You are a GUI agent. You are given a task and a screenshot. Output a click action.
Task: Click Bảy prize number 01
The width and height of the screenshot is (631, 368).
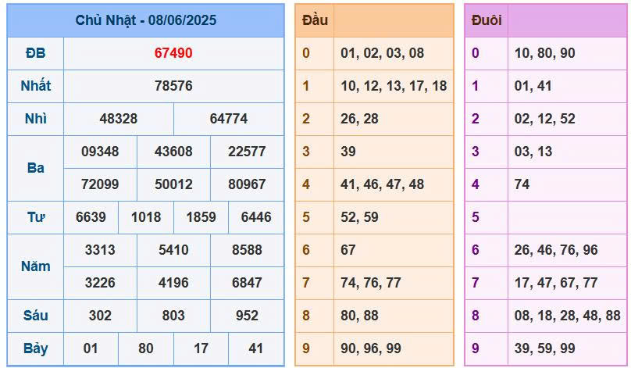click(91, 348)
